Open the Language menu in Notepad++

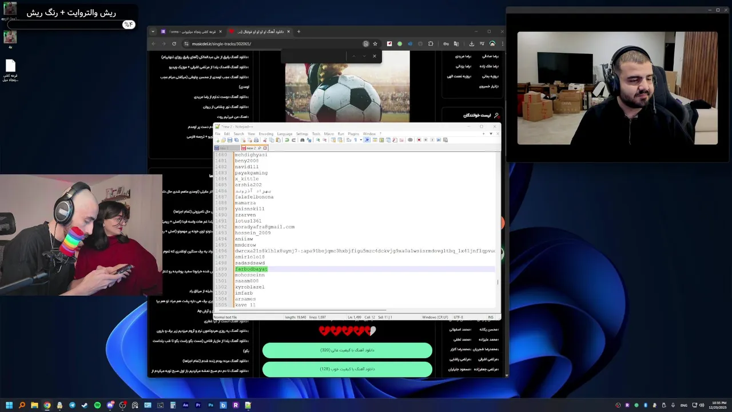pos(285,134)
